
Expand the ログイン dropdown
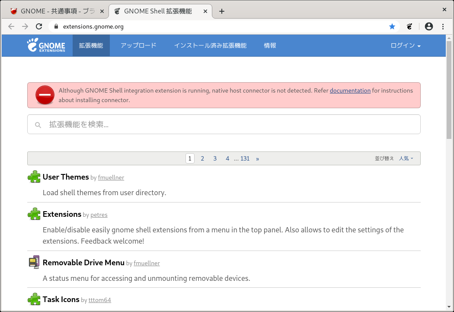point(406,45)
